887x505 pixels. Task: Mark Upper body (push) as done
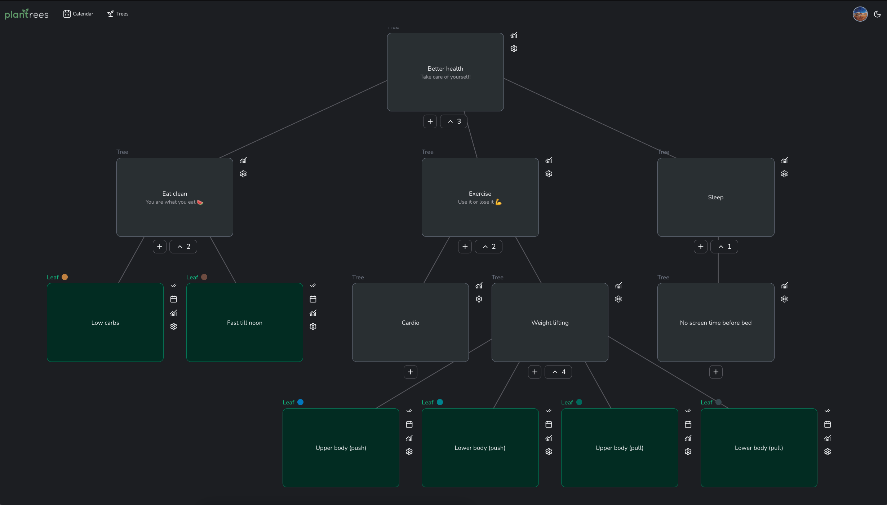409,411
